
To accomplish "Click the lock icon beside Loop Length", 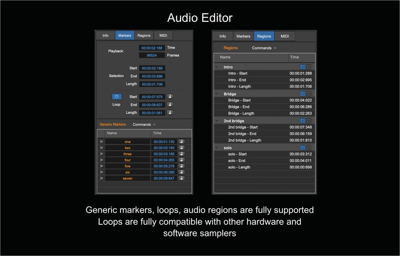I will 170,113.
